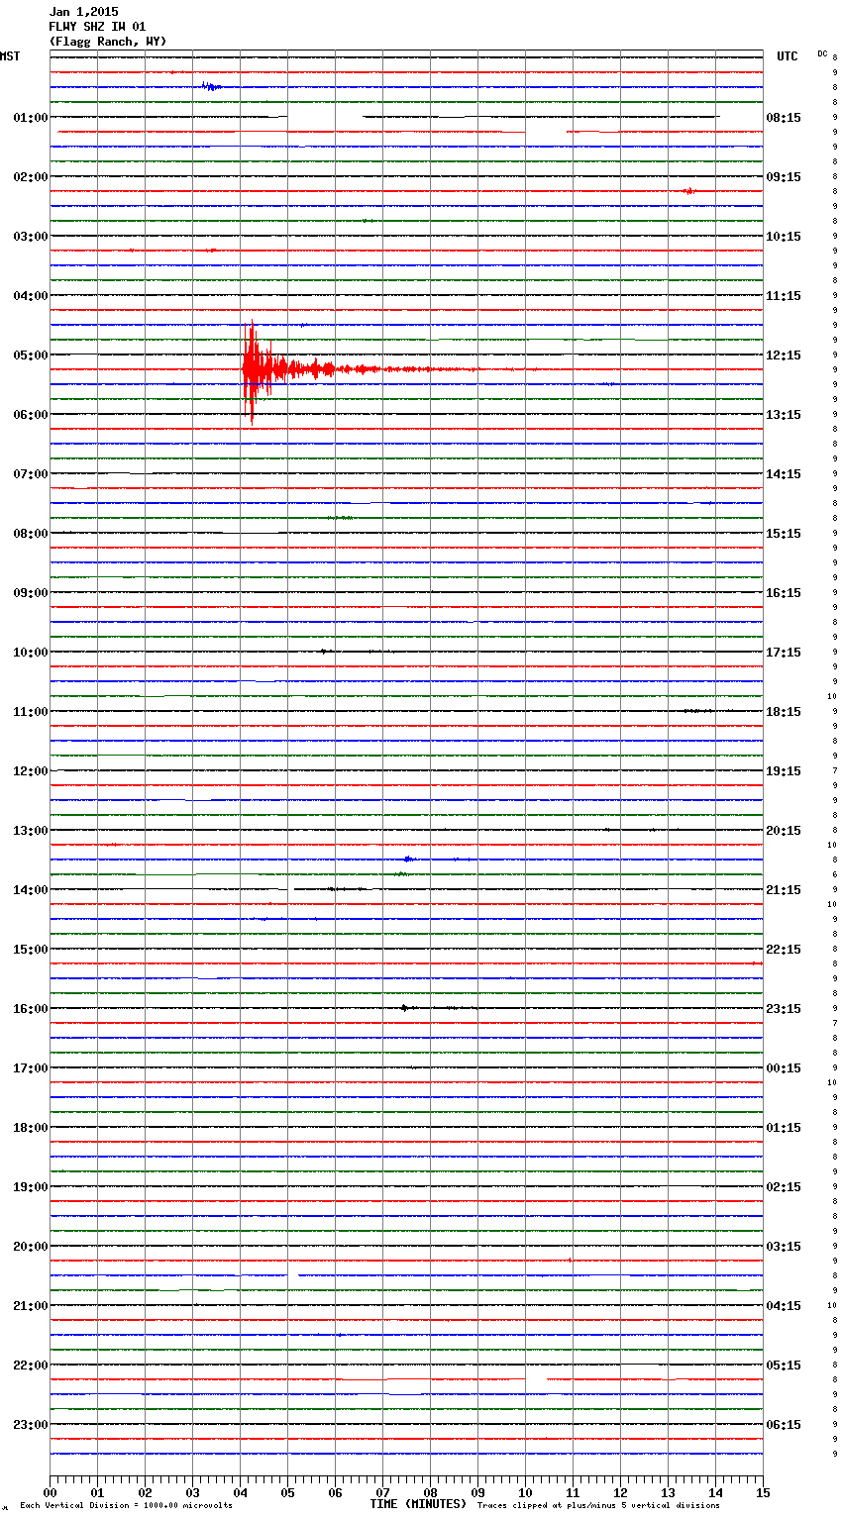Viewport: 842px width, 1519px height.
Task: Click the 19:00 MST row label
Action: (x=30, y=1187)
